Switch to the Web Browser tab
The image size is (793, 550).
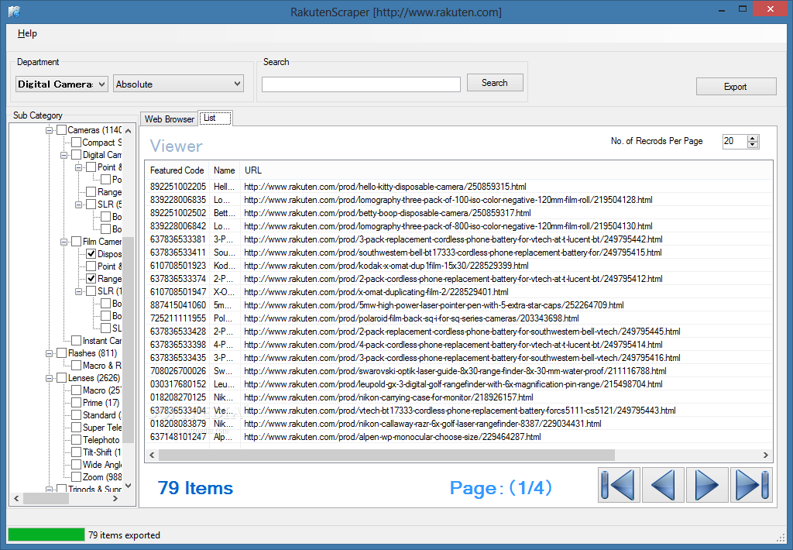click(170, 119)
